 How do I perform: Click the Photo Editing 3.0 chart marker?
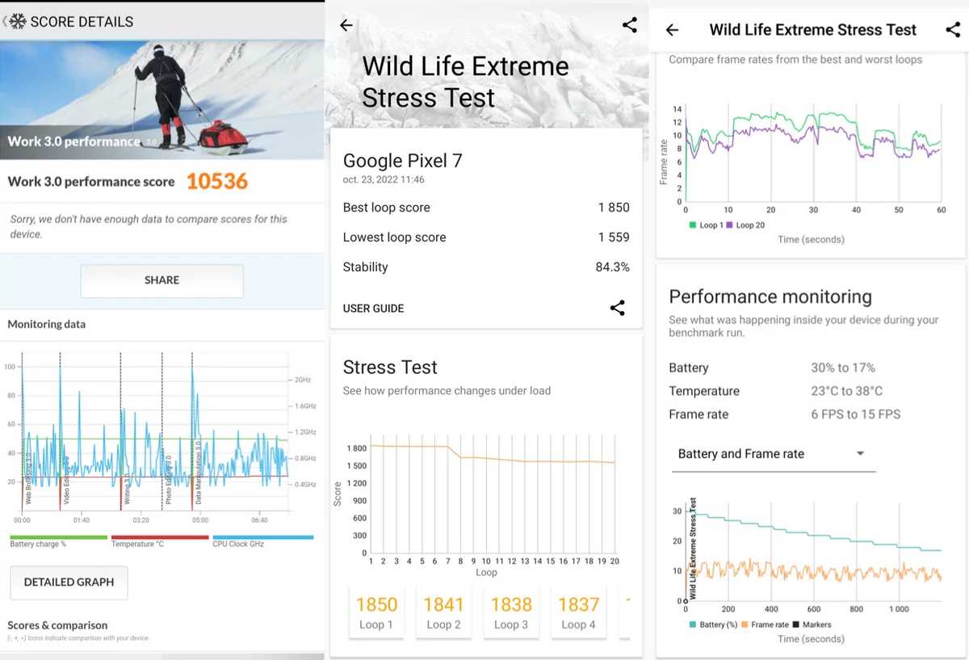168,481
